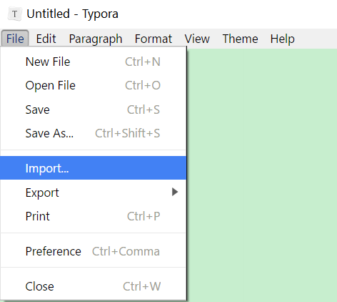Screen dimensions: 337x302
Task: Open the Theme menu
Action: click(240, 39)
